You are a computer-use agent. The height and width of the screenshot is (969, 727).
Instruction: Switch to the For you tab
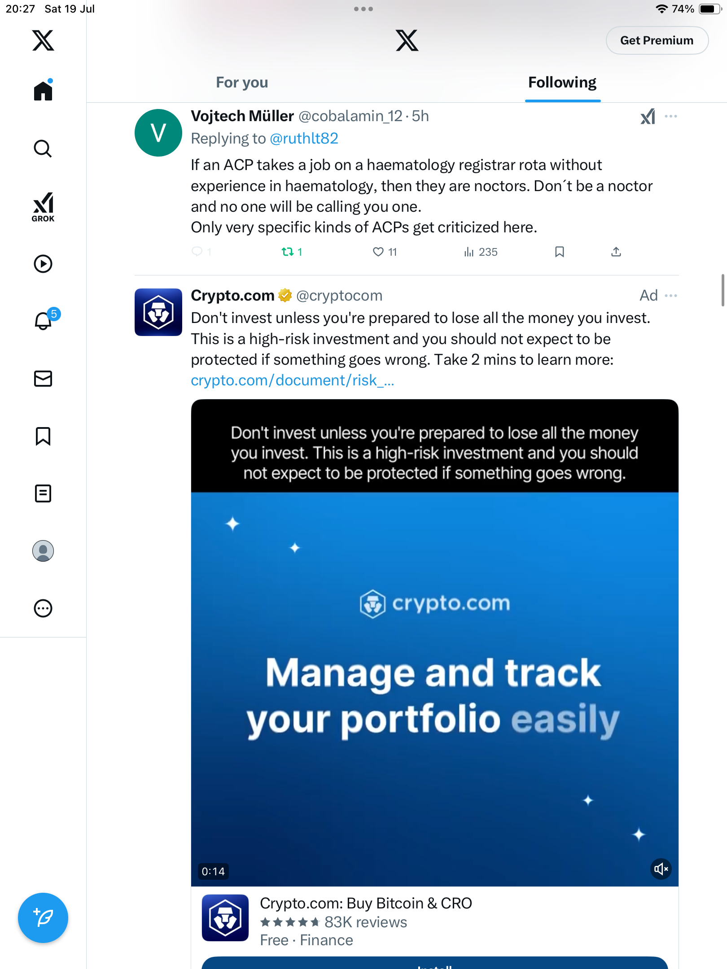(242, 83)
